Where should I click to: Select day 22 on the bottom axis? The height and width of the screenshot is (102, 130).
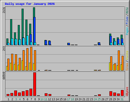pos(88,99)
